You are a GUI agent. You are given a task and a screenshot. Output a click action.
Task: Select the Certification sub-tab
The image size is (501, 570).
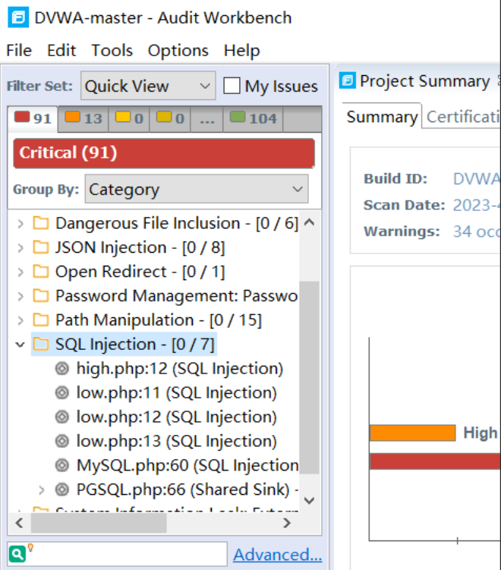pyautogui.click(x=463, y=117)
